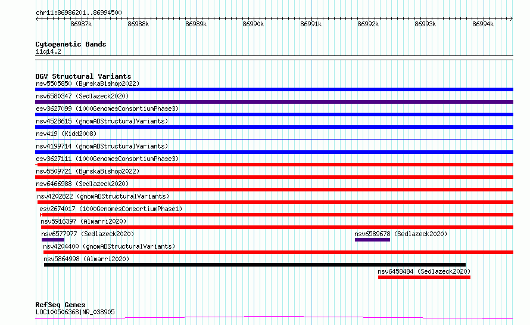Viewport: 530px width, 325px height.
Task: Click the nsv419 (Kidd2008) label
Action: (66, 134)
